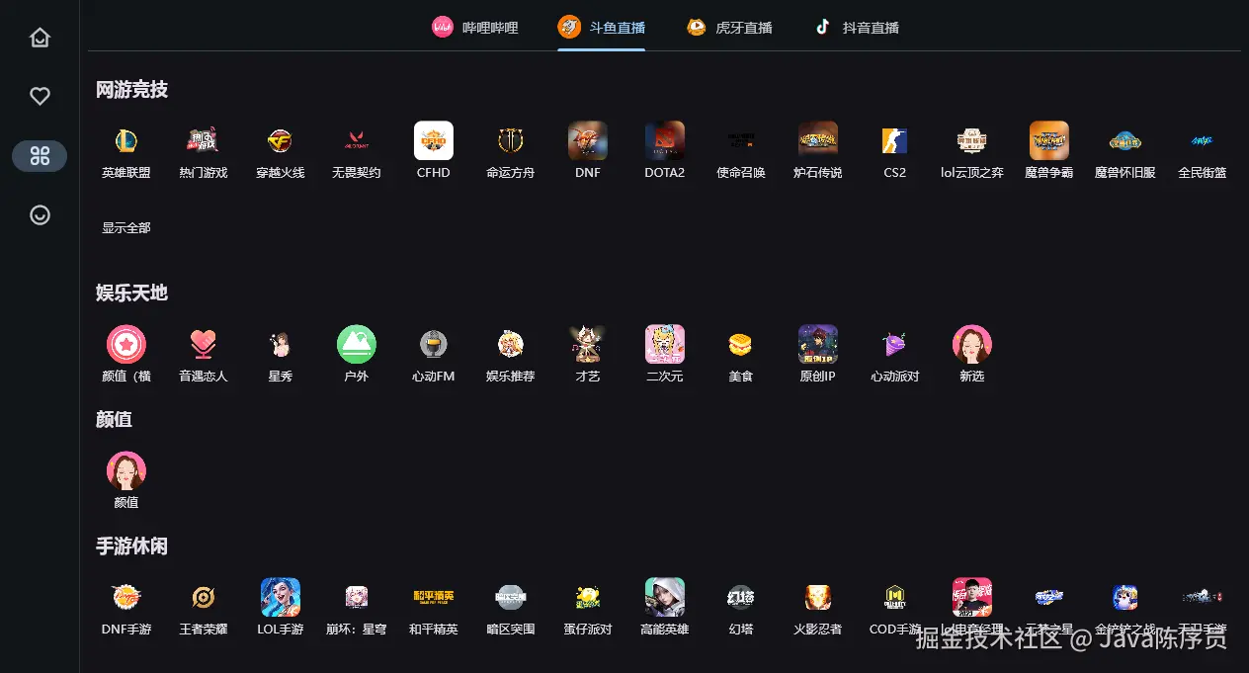The height and width of the screenshot is (673, 1249).
Task: Open the 蛋仔派对 category icon
Action: pyautogui.click(x=588, y=597)
